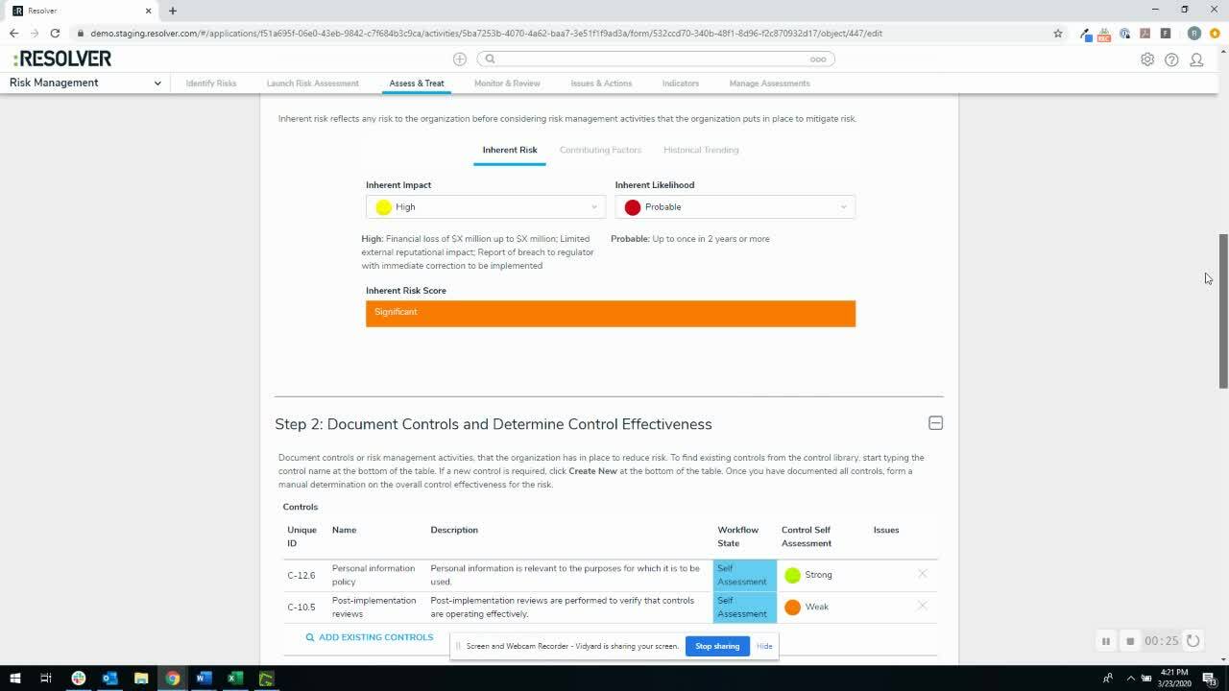Open the Monitor & Review navigation item
This screenshot has height=691, width=1229.
pos(507,83)
